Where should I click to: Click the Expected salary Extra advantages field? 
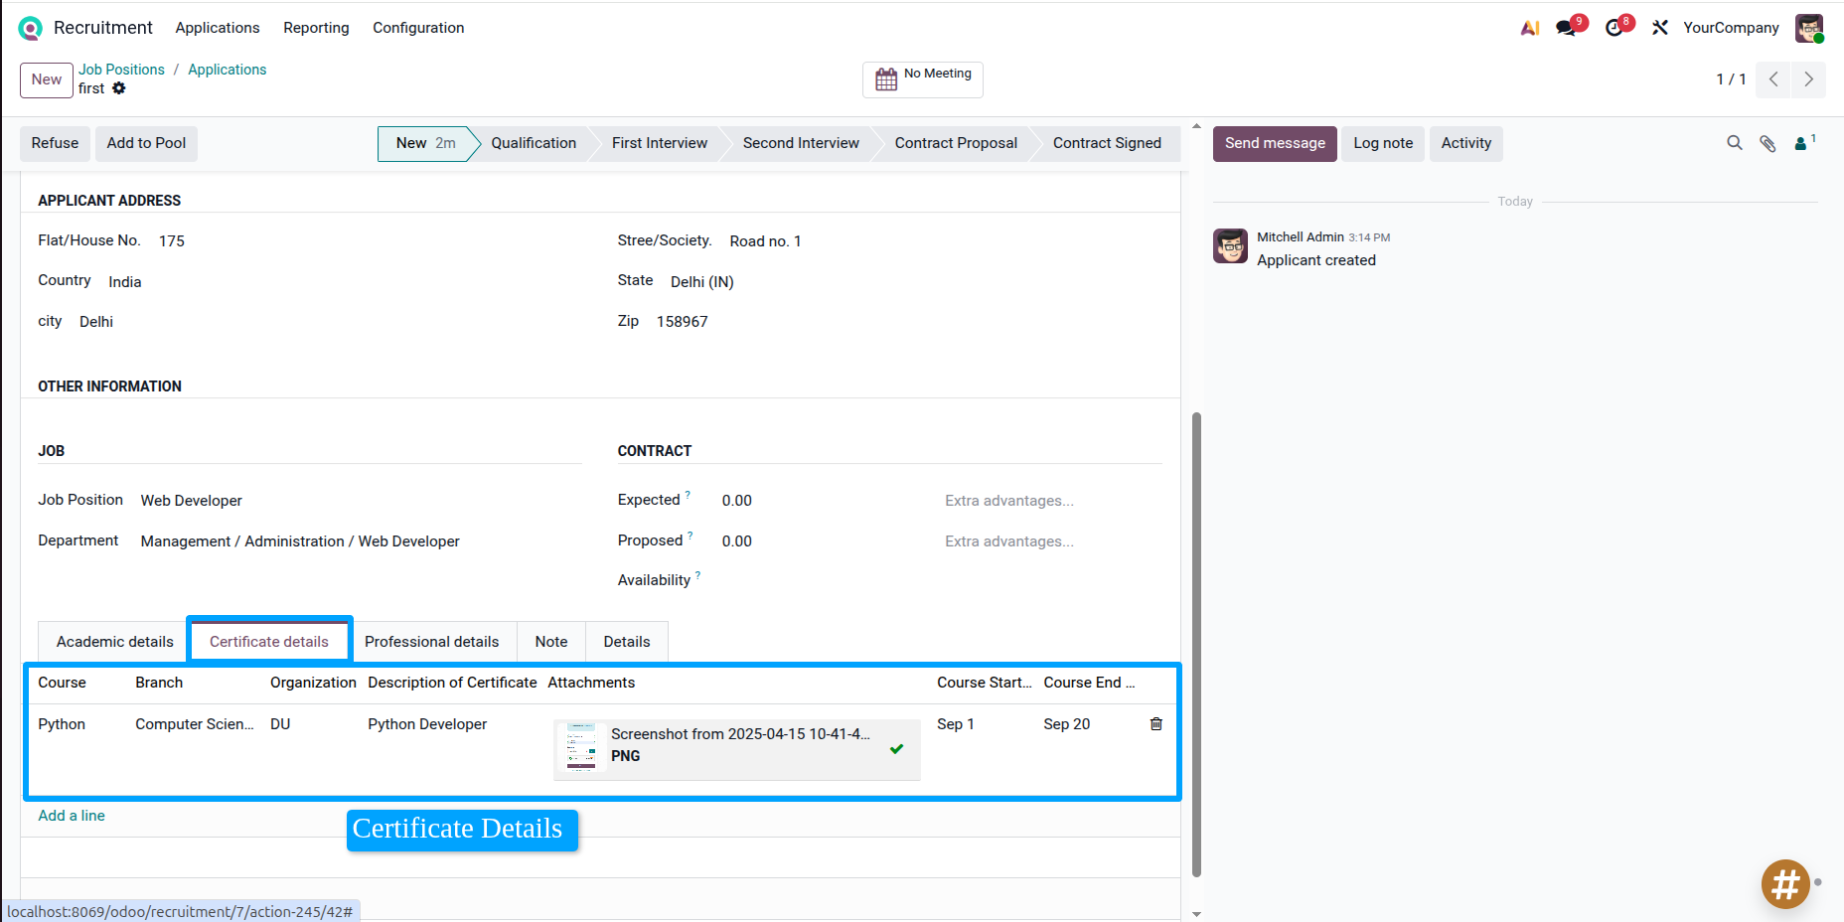[x=1009, y=501]
